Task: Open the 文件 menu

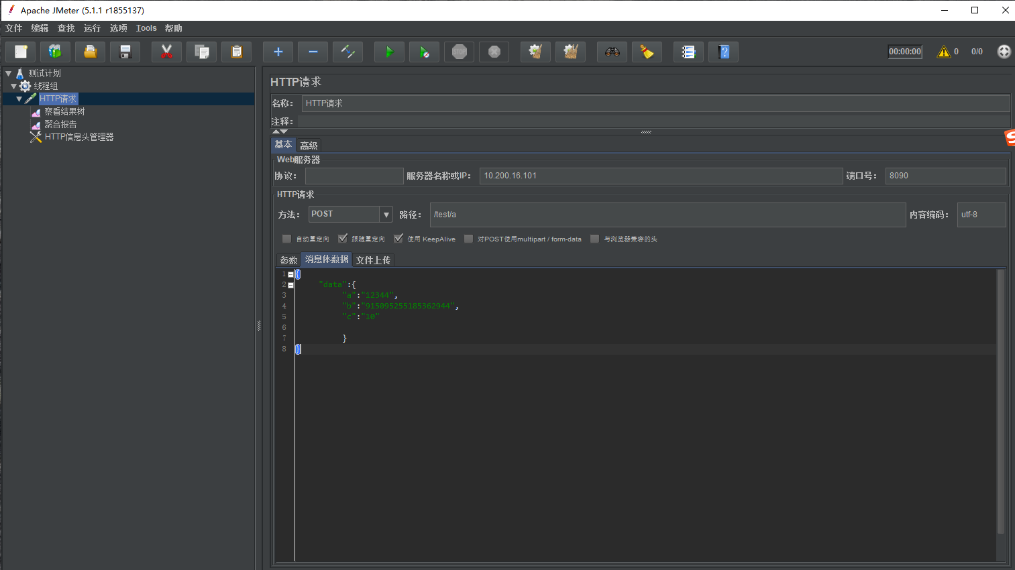Action: click(13, 28)
